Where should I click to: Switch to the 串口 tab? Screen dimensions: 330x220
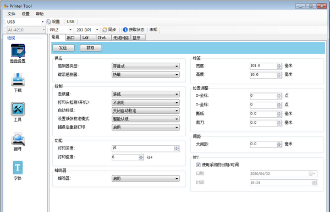point(73,38)
